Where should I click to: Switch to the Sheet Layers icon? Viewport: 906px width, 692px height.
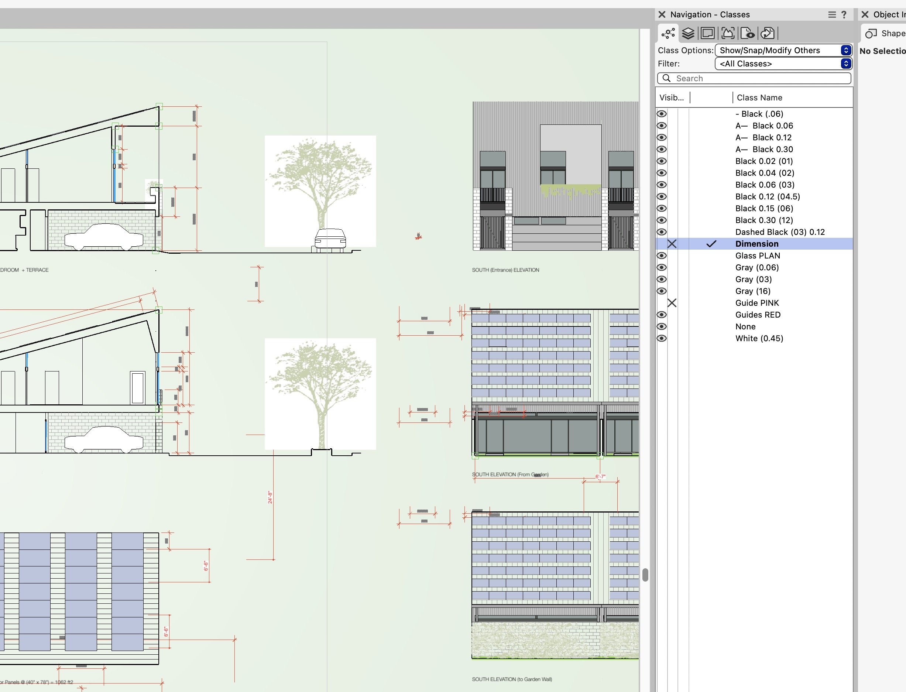(x=708, y=33)
